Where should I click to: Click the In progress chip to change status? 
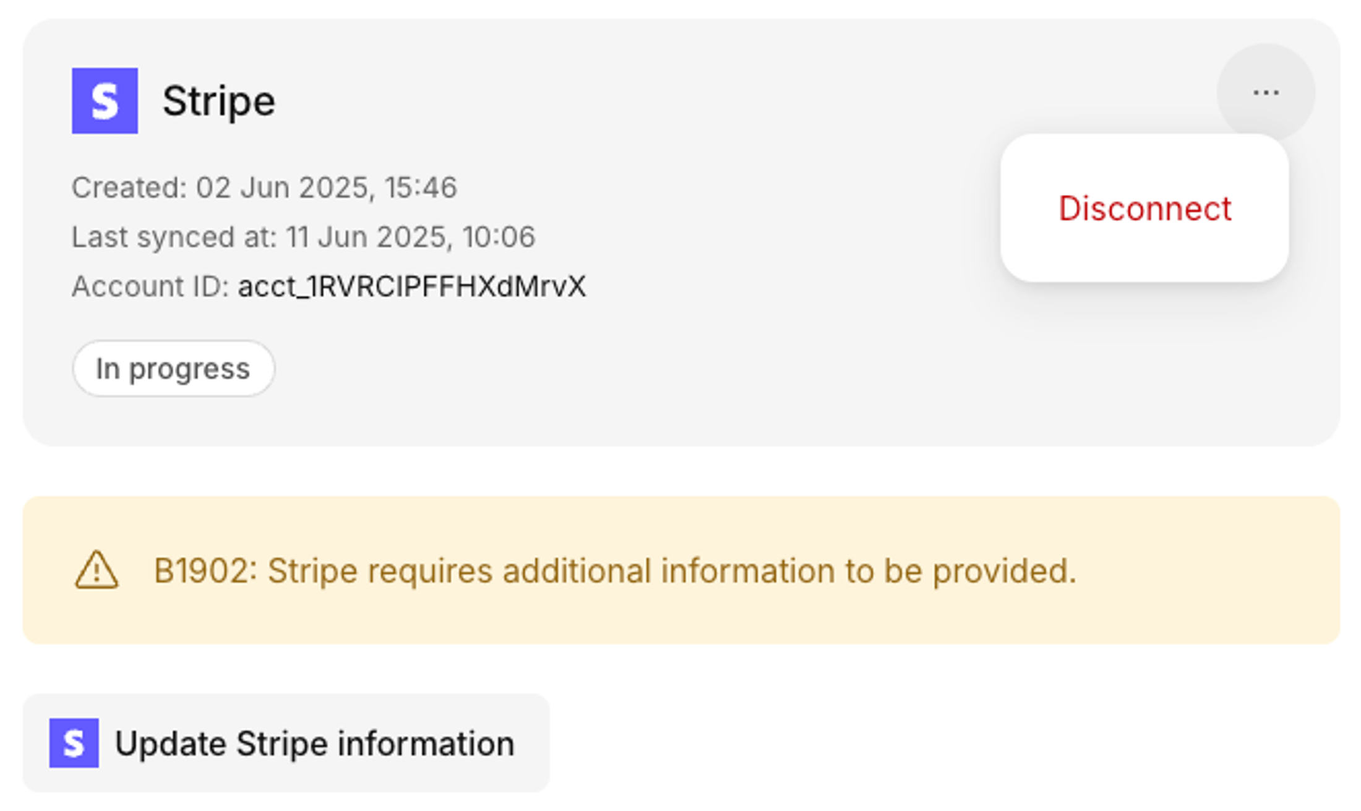coord(173,368)
